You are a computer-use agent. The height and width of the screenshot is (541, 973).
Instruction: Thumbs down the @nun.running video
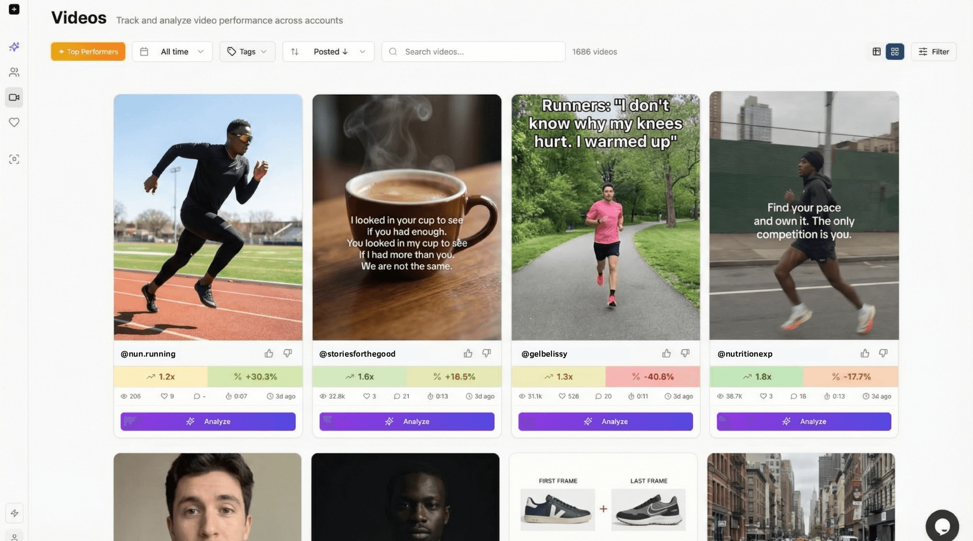tap(287, 353)
